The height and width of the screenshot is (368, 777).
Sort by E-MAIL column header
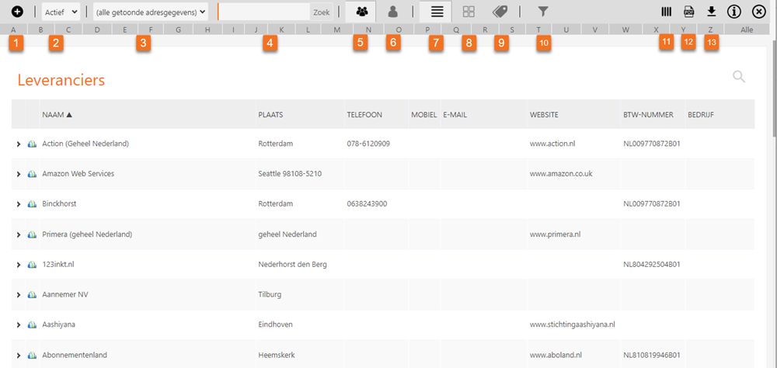pyautogui.click(x=455, y=114)
